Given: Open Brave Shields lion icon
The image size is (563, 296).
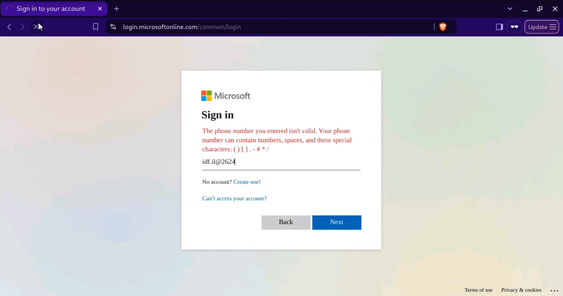Looking at the screenshot, I should (x=443, y=27).
